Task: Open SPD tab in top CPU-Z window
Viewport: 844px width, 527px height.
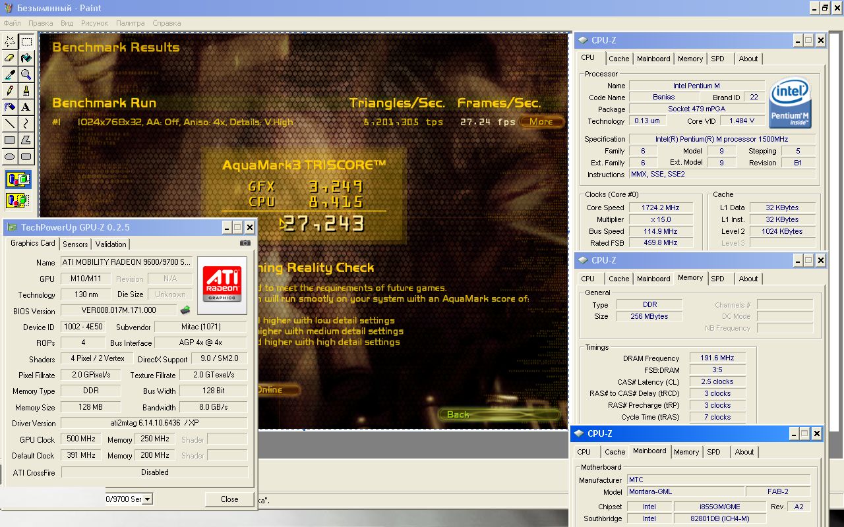Action: (718, 59)
